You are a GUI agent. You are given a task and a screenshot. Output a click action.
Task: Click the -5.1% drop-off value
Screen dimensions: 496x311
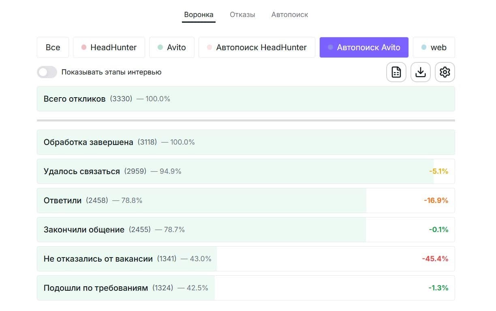tap(438, 171)
